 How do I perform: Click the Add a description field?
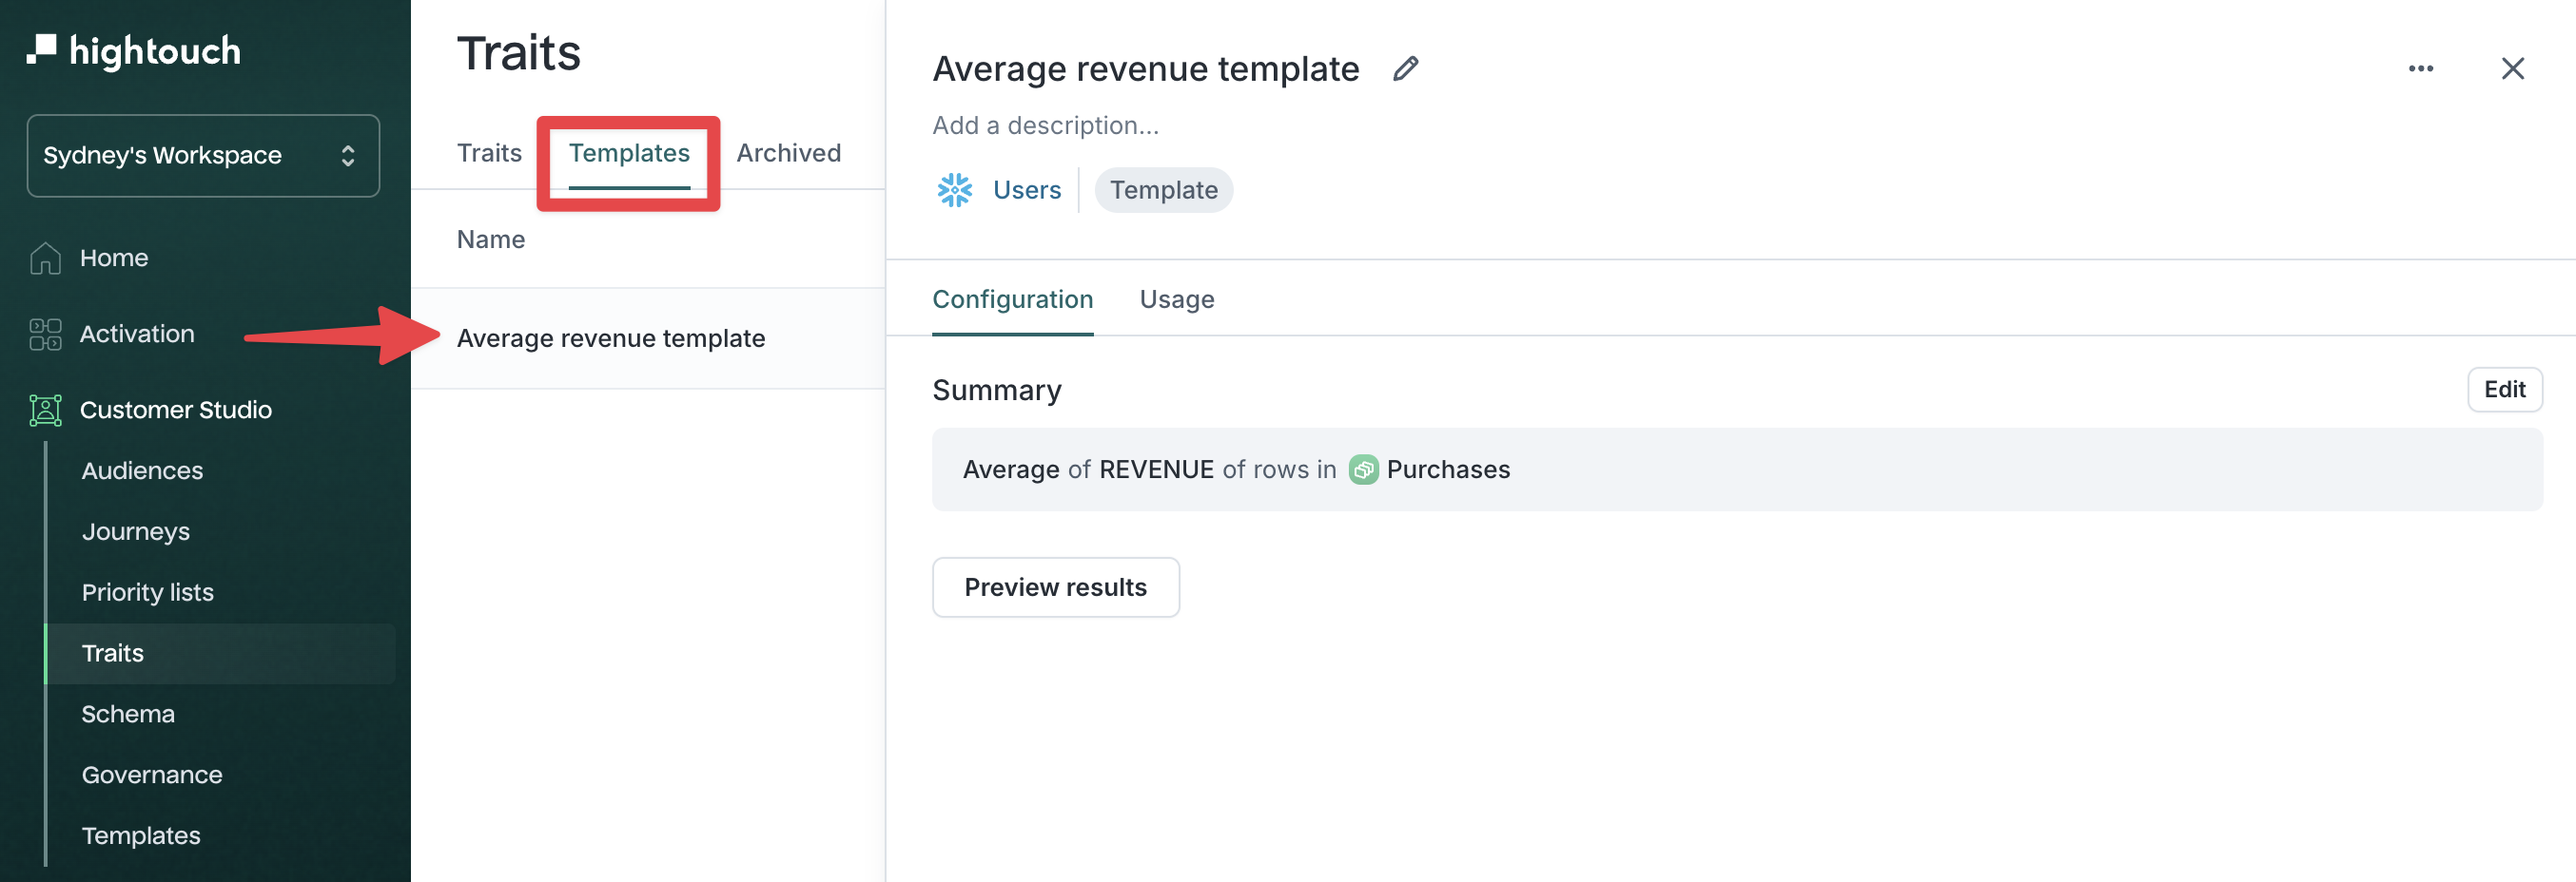point(1045,125)
